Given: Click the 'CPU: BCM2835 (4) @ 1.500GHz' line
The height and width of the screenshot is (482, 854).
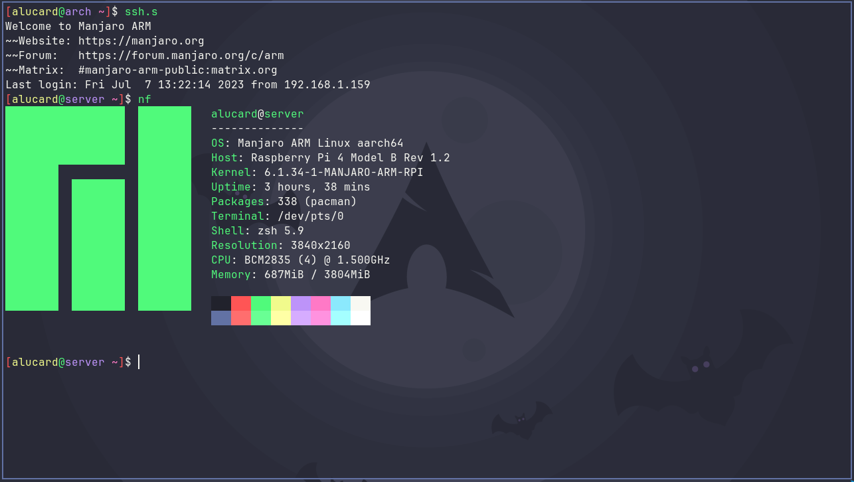Looking at the screenshot, I should point(301,260).
